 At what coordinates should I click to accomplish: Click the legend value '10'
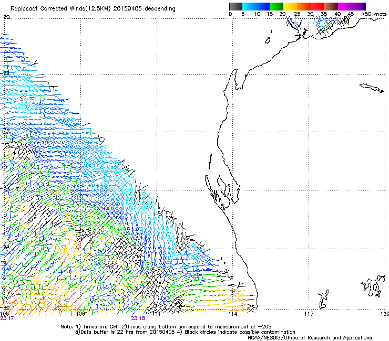coord(257,14)
